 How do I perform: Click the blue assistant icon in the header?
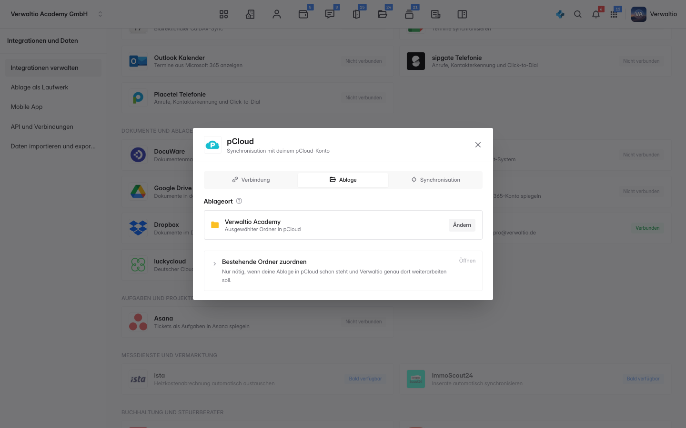pos(560,14)
